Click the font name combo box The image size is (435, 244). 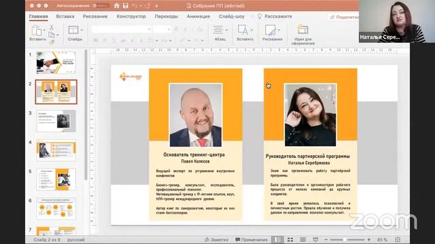click(122, 29)
